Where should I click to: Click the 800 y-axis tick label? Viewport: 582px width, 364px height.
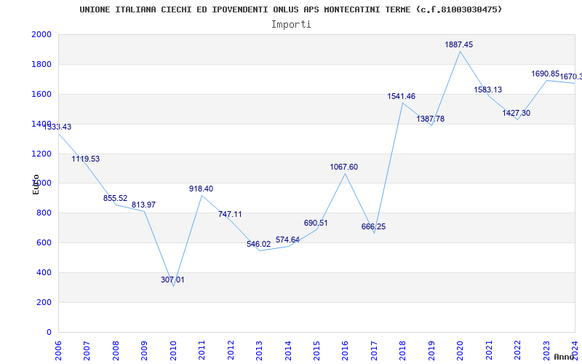coord(44,213)
